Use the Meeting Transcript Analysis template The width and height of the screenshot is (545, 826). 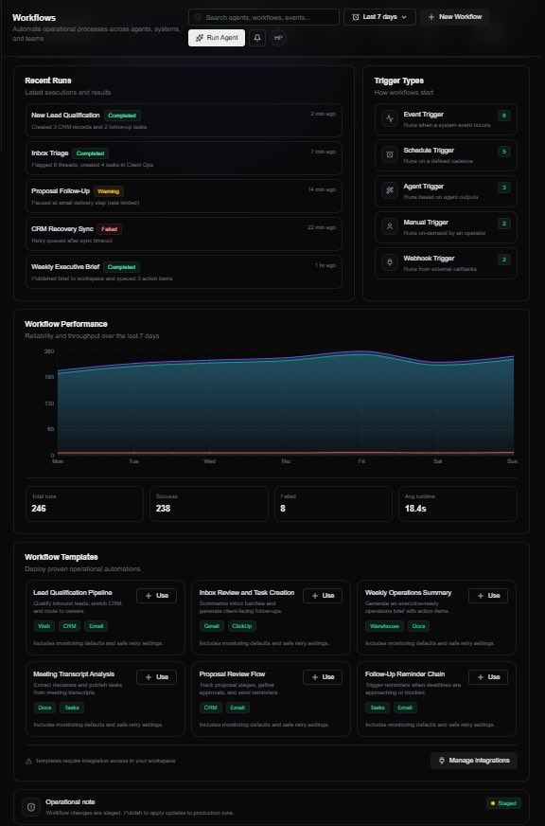coord(156,677)
